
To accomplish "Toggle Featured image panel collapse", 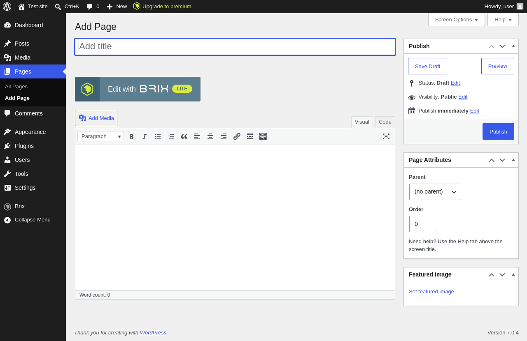I will tap(513, 274).
